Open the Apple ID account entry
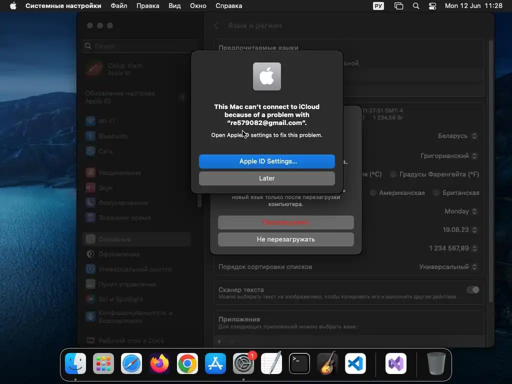 137,69
